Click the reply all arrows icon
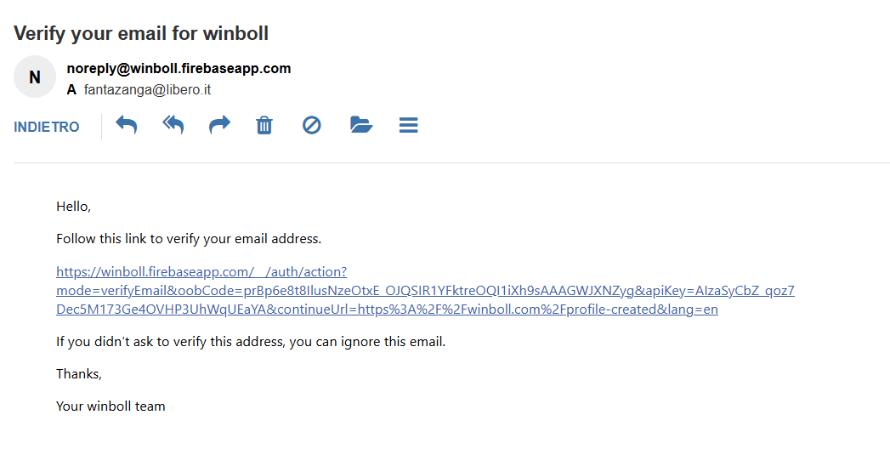890x449 pixels. point(173,126)
